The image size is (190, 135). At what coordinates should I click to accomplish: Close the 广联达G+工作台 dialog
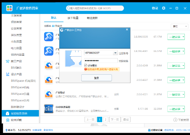(127, 30)
